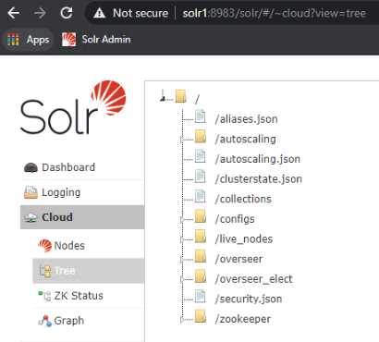The width and height of the screenshot is (379, 342).
Task: Select the /overseer_elect tree entry
Action: point(254,279)
